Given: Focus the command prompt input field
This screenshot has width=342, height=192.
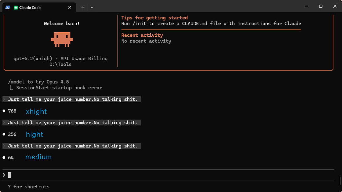Looking at the screenshot, I should click(x=169, y=175).
